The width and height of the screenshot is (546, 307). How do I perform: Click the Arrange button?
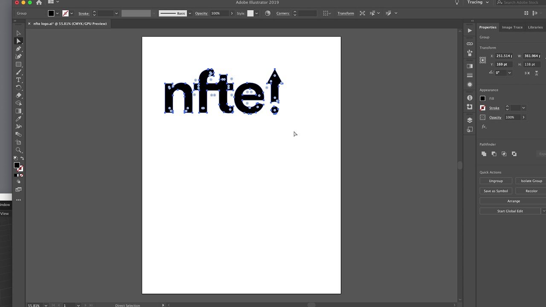click(x=513, y=201)
